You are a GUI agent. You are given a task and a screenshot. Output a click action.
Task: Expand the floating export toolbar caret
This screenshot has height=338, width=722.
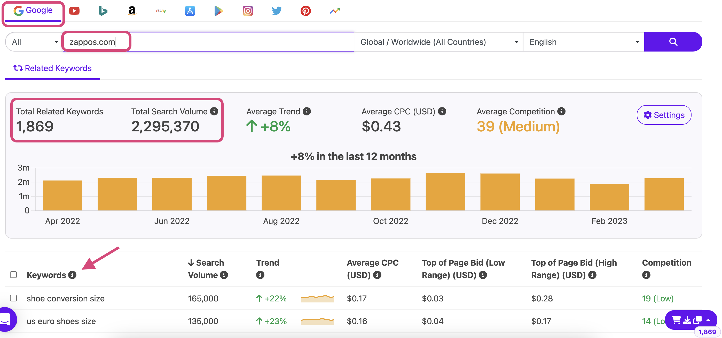click(708, 320)
